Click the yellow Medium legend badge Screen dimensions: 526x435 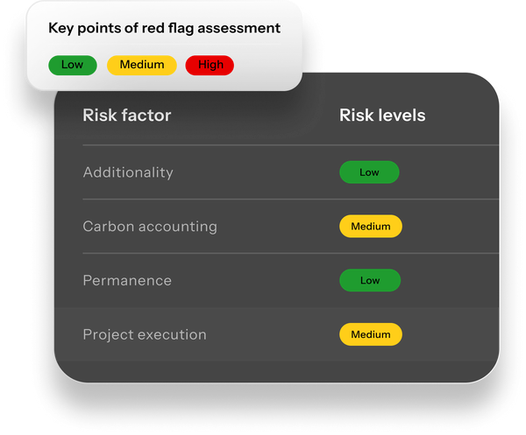pyautogui.click(x=141, y=65)
